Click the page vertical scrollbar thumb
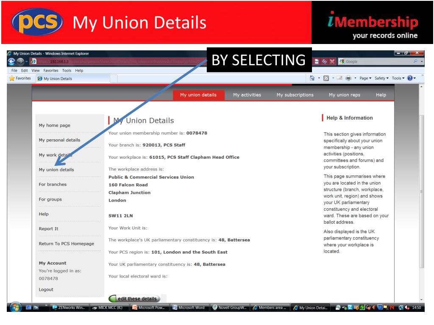434x325 pixels. (422, 191)
